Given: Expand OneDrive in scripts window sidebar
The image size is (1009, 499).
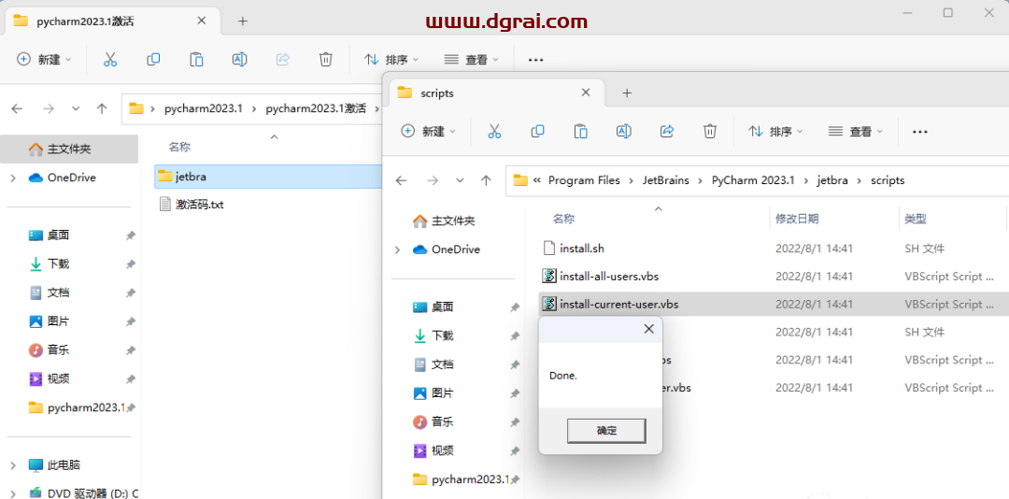Looking at the screenshot, I should coord(397,249).
